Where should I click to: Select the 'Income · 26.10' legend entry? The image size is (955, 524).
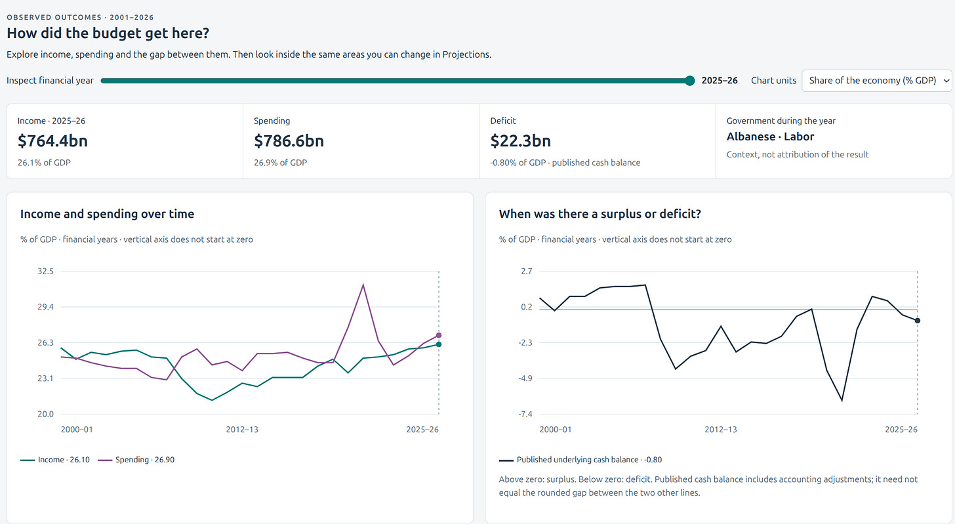56,460
